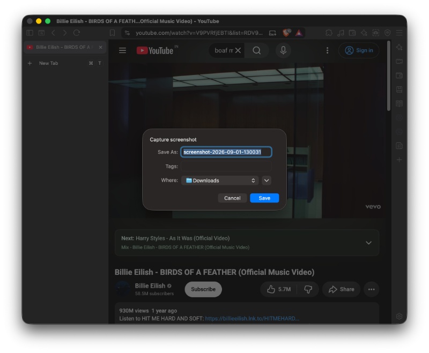The height and width of the screenshot is (353, 429).
Task: Open more actions ellipsis under video
Action: (371, 289)
